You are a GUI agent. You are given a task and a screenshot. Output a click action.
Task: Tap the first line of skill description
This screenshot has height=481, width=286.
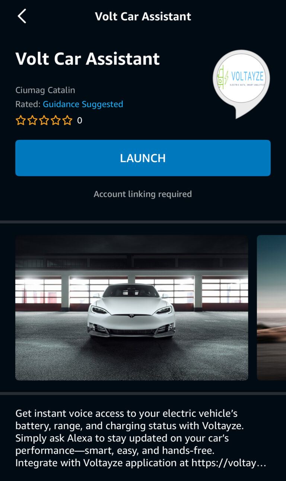click(x=127, y=413)
